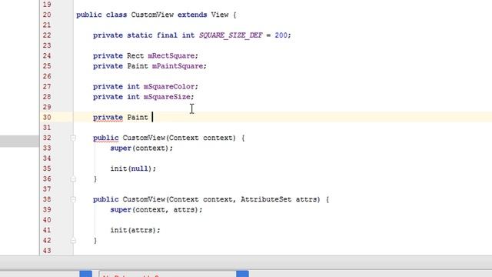Click the mRectSquare field name
The width and height of the screenshot is (492, 277).
click(171, 56)
